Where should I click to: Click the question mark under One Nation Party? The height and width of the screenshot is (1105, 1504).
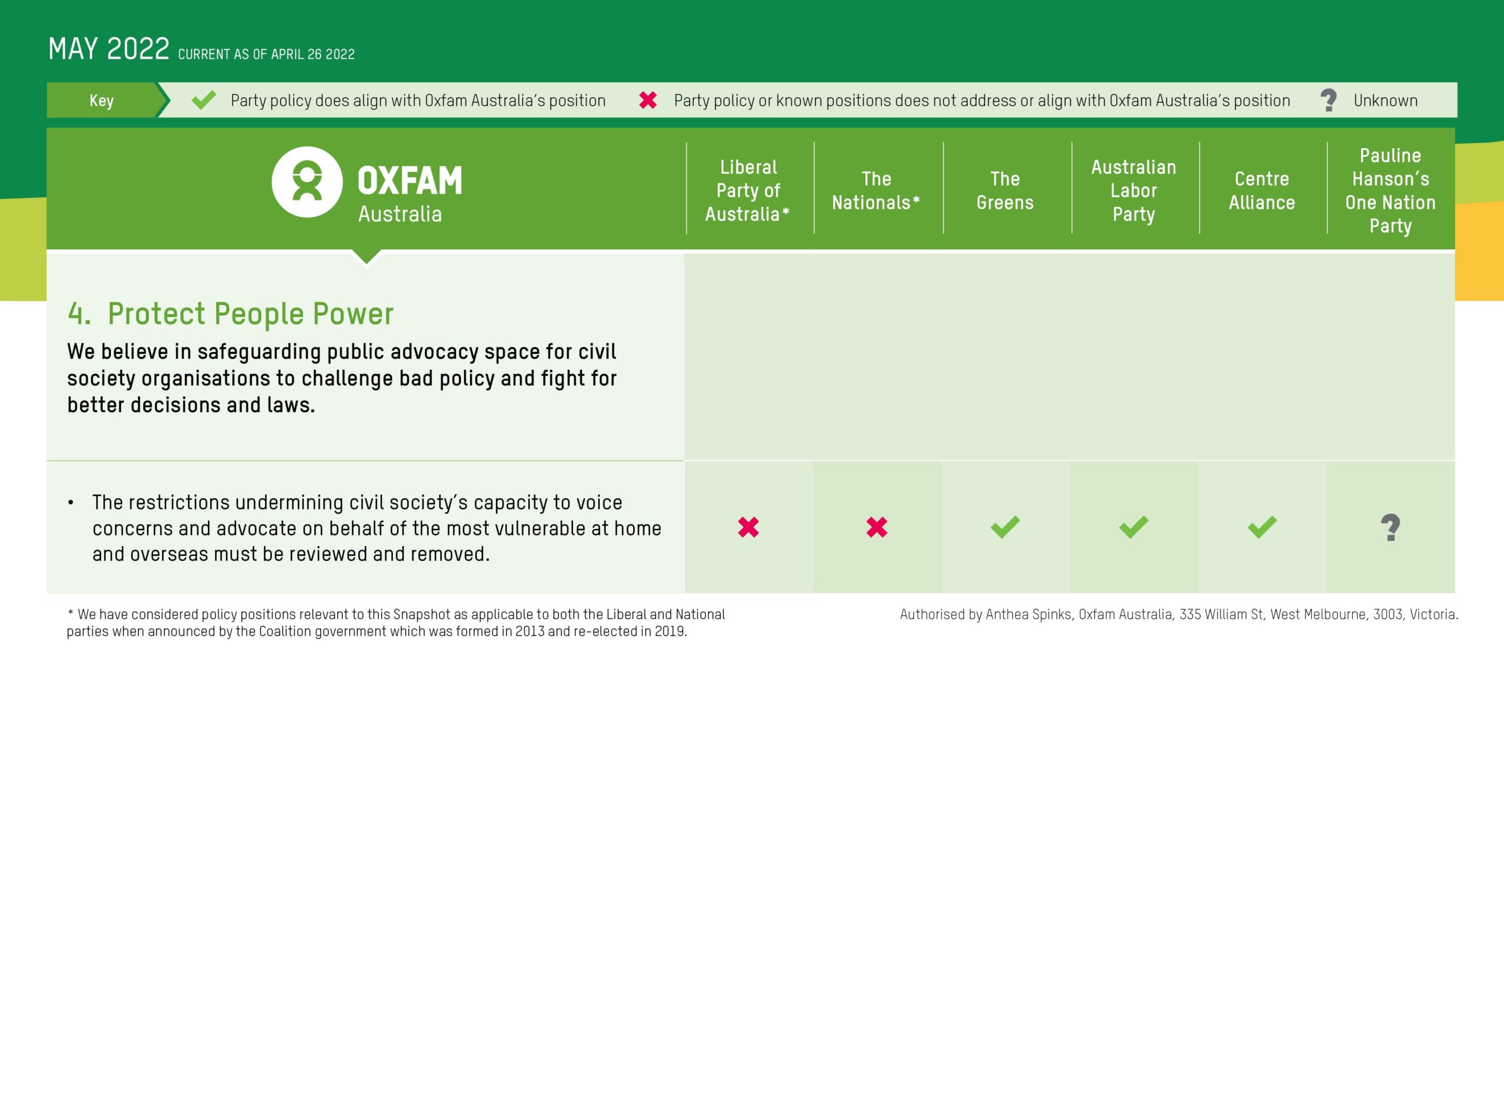coord(1391,527)
